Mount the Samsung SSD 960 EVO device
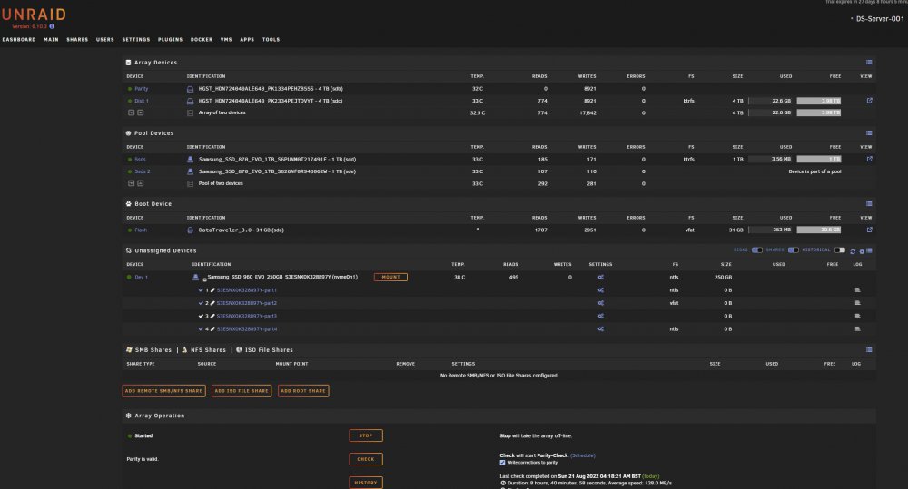The height and width of the screenshot is (489, 908). click(x=390, y=278)
